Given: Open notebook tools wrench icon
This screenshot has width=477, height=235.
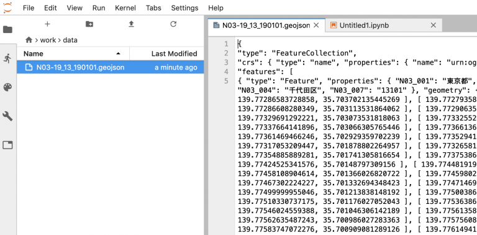Looking at the screenshot, I should (7, 116).
